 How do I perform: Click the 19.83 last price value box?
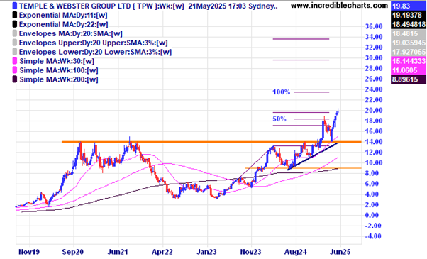point(409,6)
